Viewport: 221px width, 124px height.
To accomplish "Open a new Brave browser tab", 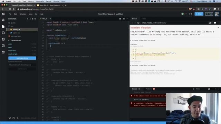I will (x=66, y=6).
